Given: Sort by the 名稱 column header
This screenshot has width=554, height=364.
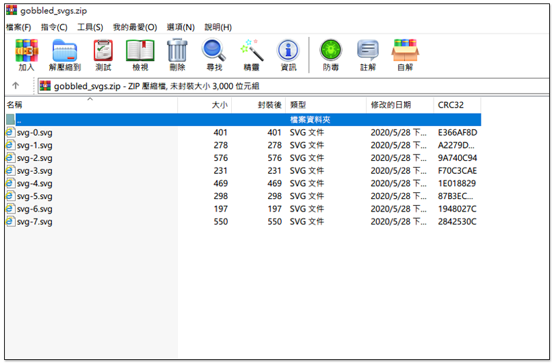Looking at the screenshot, I should [91, 105].
